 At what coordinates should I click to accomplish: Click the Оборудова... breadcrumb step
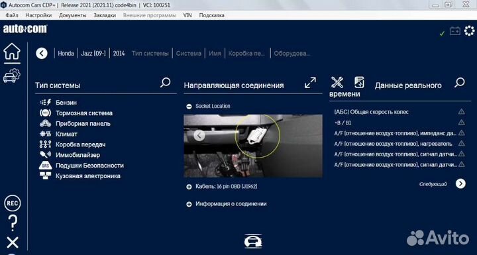[x=291, y=53]
